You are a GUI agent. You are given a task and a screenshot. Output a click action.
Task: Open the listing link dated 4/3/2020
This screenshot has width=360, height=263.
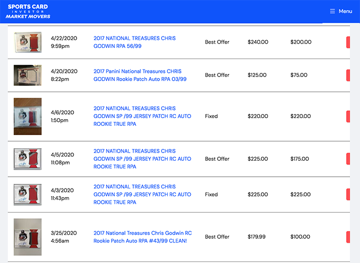(x=142, y=195)
